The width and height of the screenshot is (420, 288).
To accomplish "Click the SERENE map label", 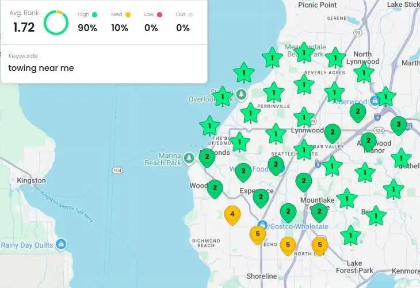I will [x=337, y=18].
